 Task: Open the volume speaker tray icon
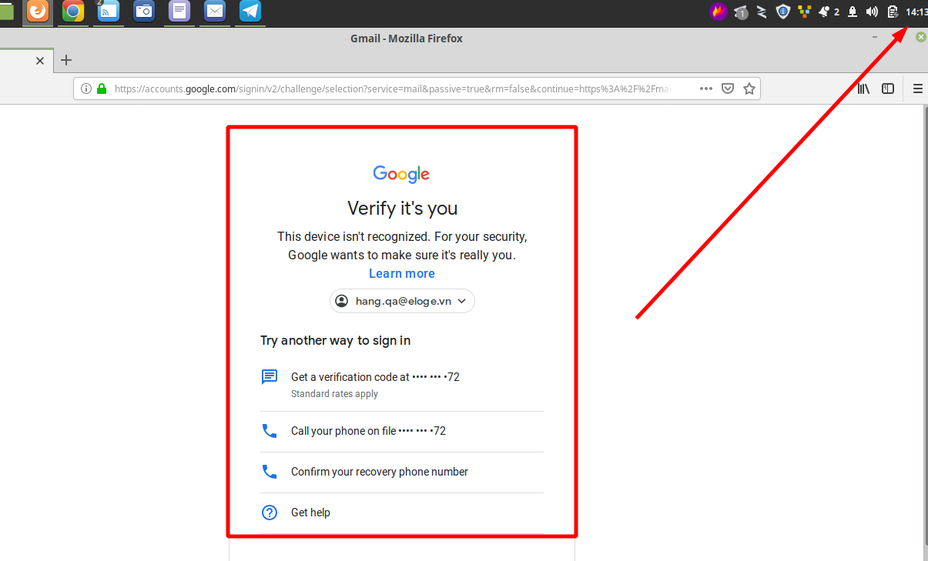[x=872, y=12]
